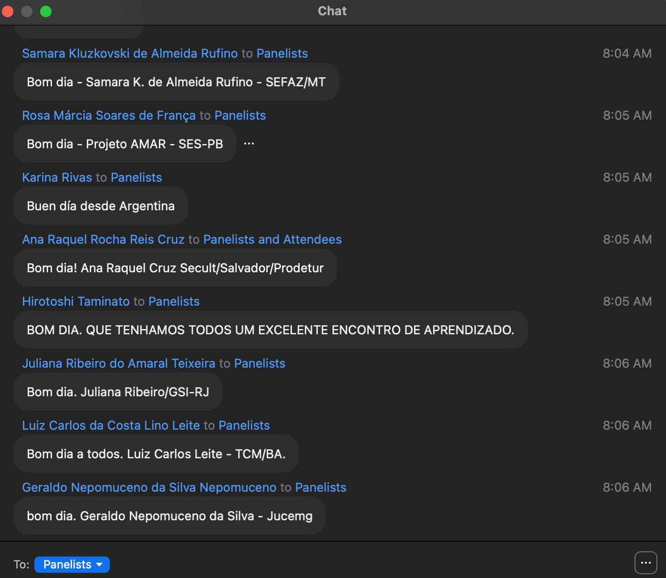This screenshot has width=666, height=578.
Task: Click sender name Geraldo Nepomuceno da Silva Nepomuceno
Action: (149, 487)
